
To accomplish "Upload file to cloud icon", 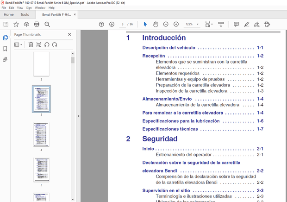I will (26, 24).
